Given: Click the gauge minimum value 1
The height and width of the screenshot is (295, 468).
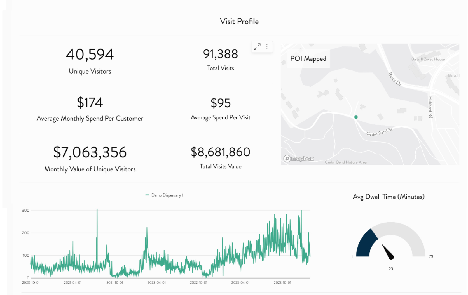Looking at the screenshot, I should pos(352,257).
